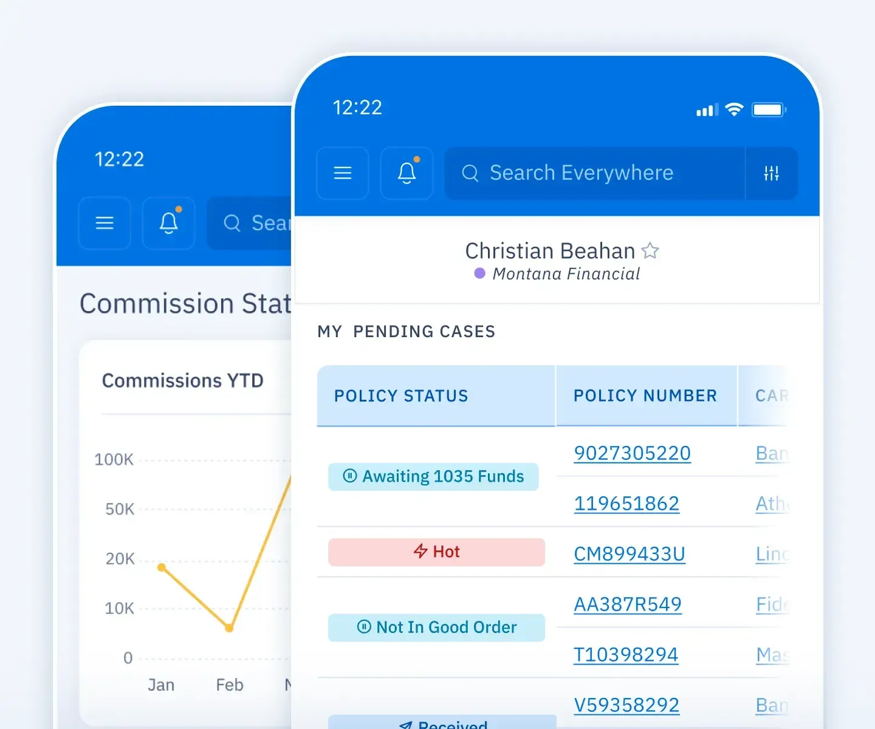Open policy 9027305220
Image resolution: width=875 pixels, height=729 pixels.
coord(632,453)
